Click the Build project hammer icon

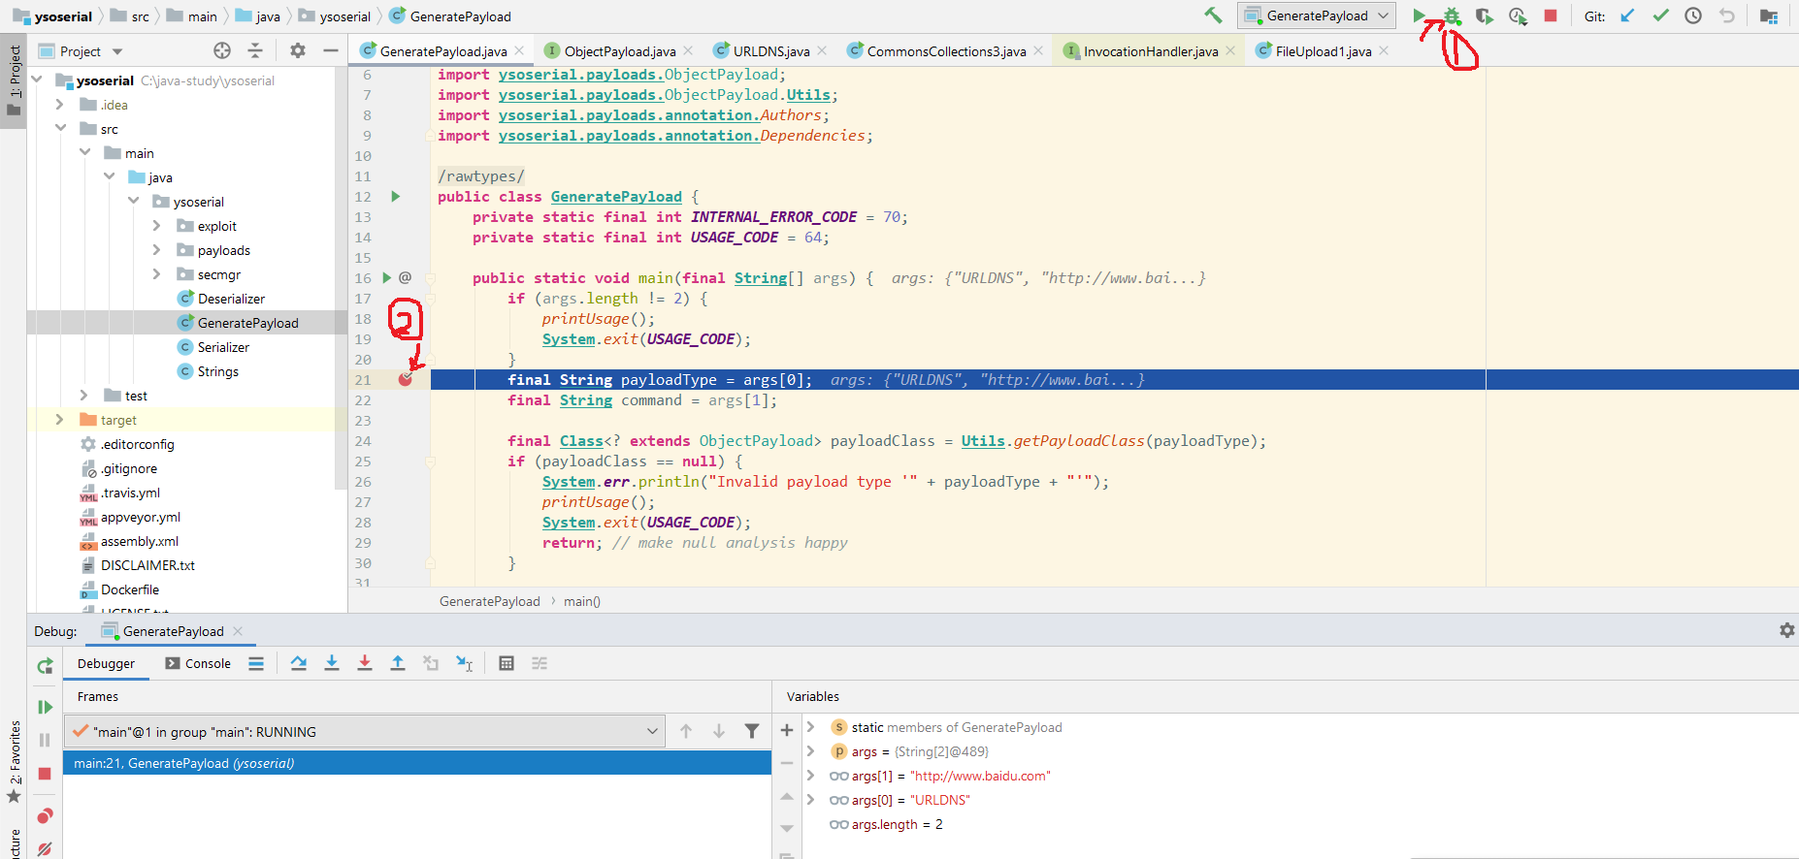point(1213,16)
